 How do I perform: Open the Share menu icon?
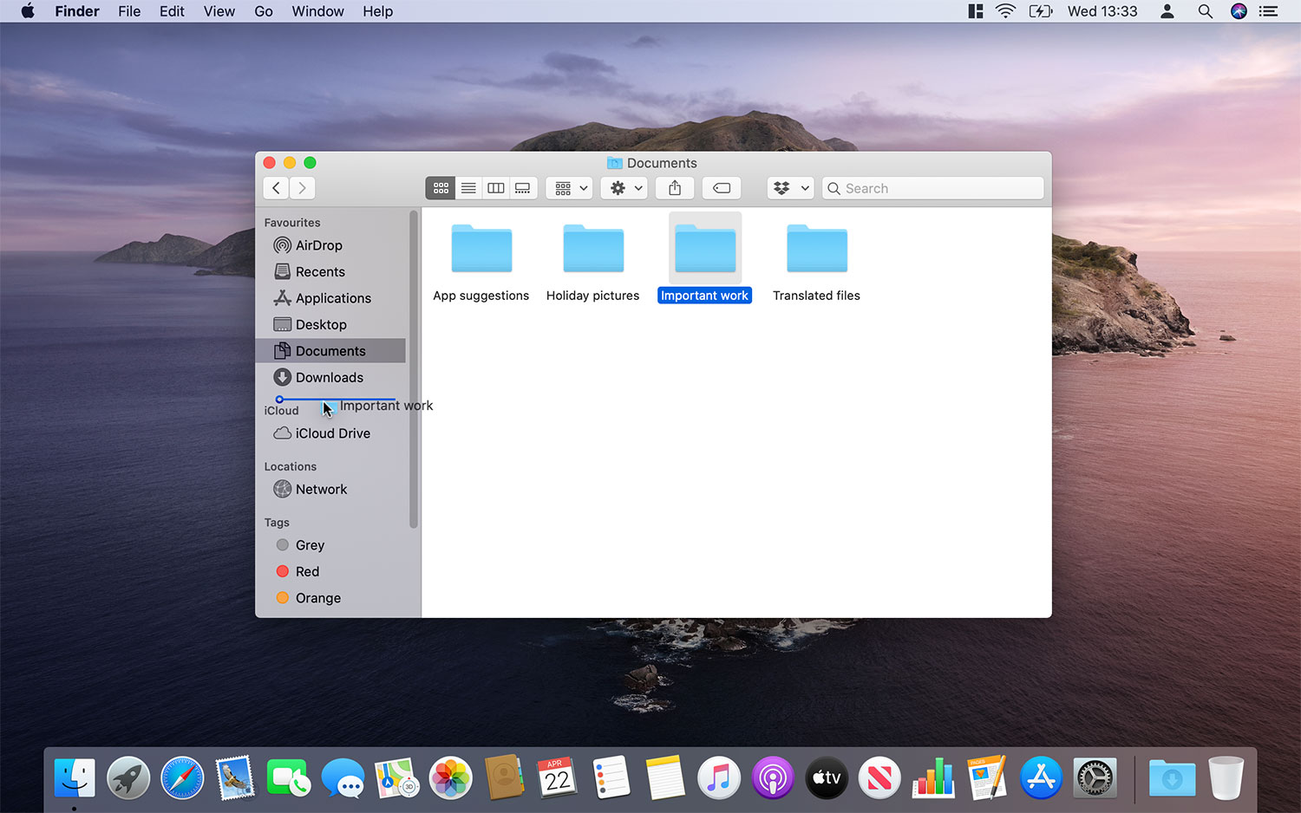(674, 187)
